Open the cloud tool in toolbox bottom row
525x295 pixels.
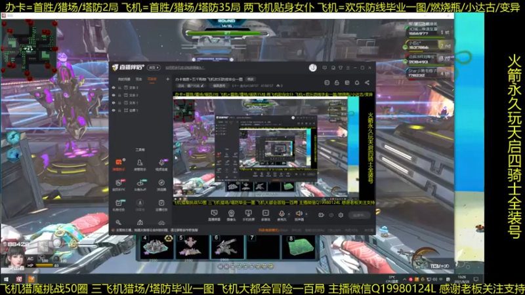161,222
